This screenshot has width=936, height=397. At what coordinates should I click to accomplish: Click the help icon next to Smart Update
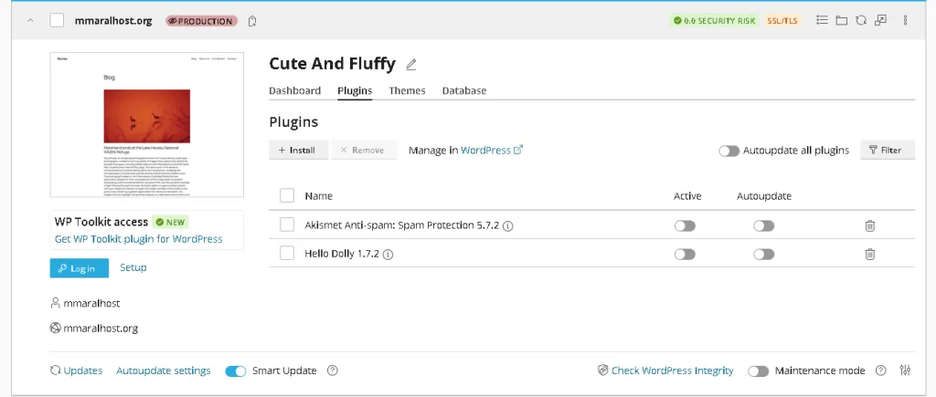(x=333, y=371)
